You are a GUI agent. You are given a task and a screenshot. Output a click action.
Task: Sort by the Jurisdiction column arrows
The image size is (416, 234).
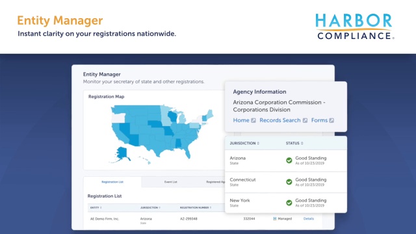pyautogui.click(x=258, y=143)
